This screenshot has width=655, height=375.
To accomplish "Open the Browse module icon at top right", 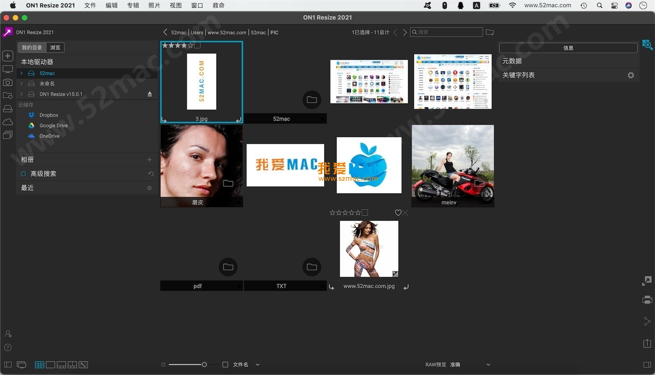I will click(x=647, y=45).
